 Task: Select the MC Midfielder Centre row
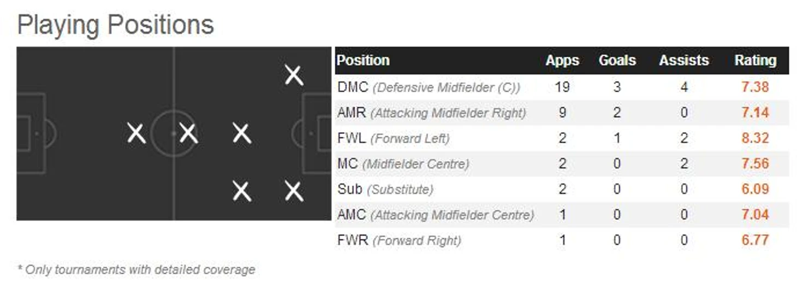click(x=562, y=164)
